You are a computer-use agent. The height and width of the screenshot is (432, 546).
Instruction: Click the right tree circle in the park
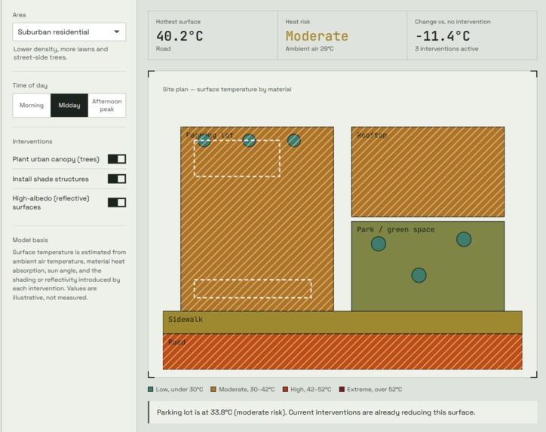464,239
